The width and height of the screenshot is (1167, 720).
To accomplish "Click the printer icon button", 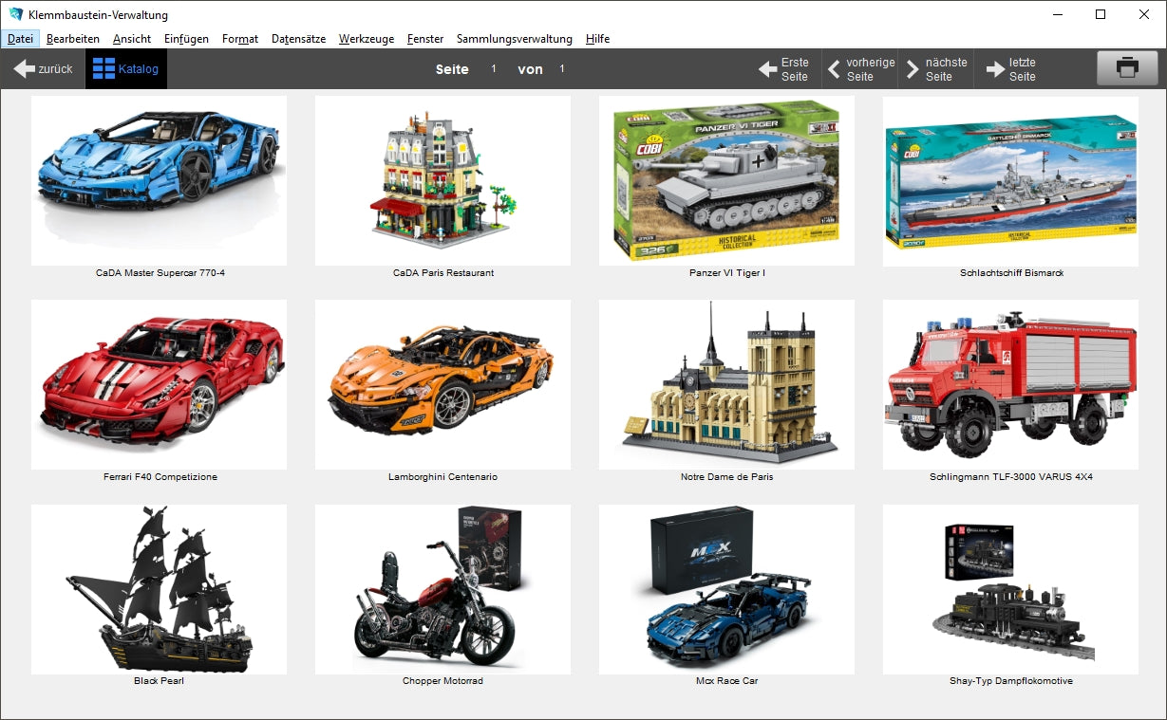I will [x=1126, y=68].
